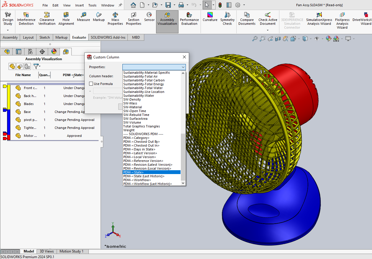The image size is (372, 259).
Task: Toggle flat view in Assembly Visualization
Action: (x=12, y=66)
